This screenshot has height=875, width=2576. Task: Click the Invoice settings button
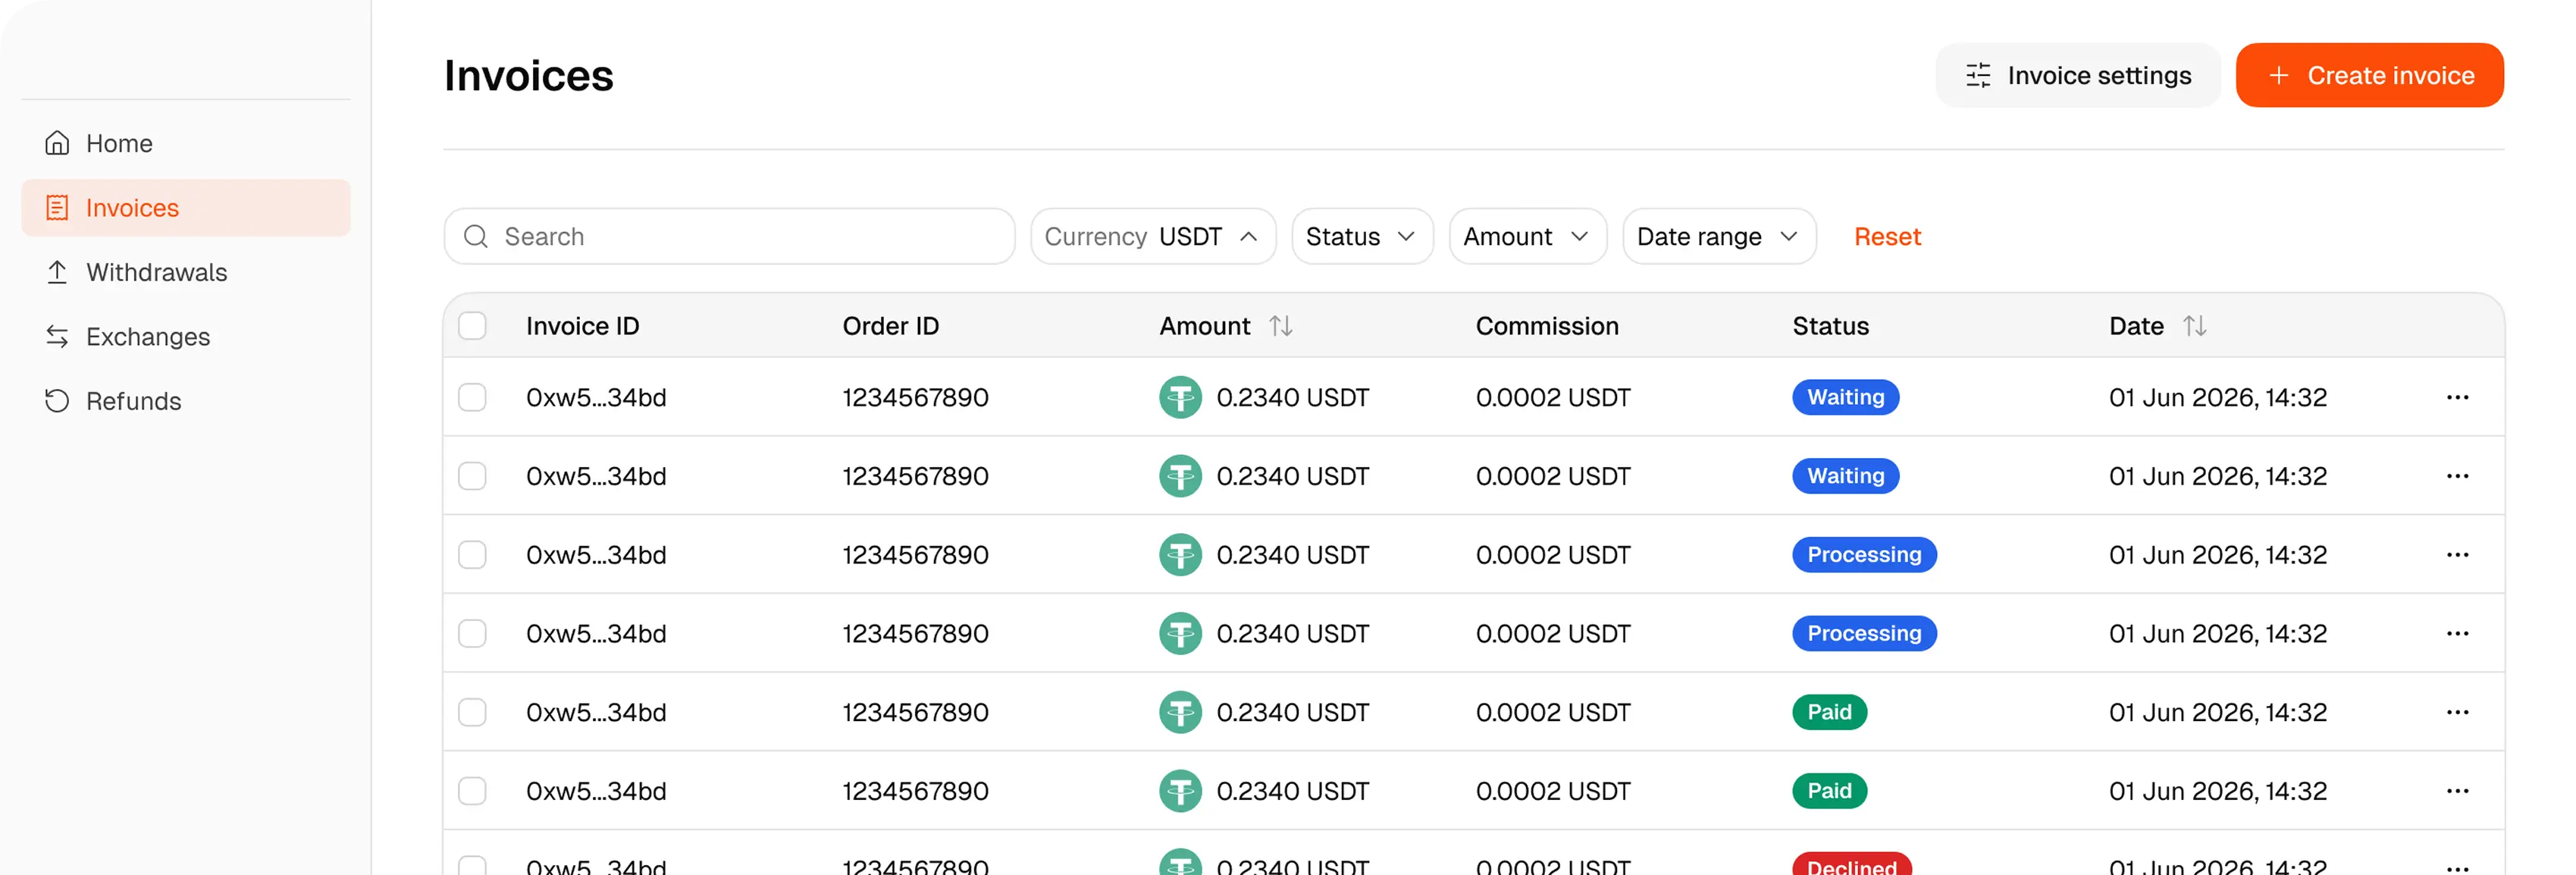[x=2078, y=75]
